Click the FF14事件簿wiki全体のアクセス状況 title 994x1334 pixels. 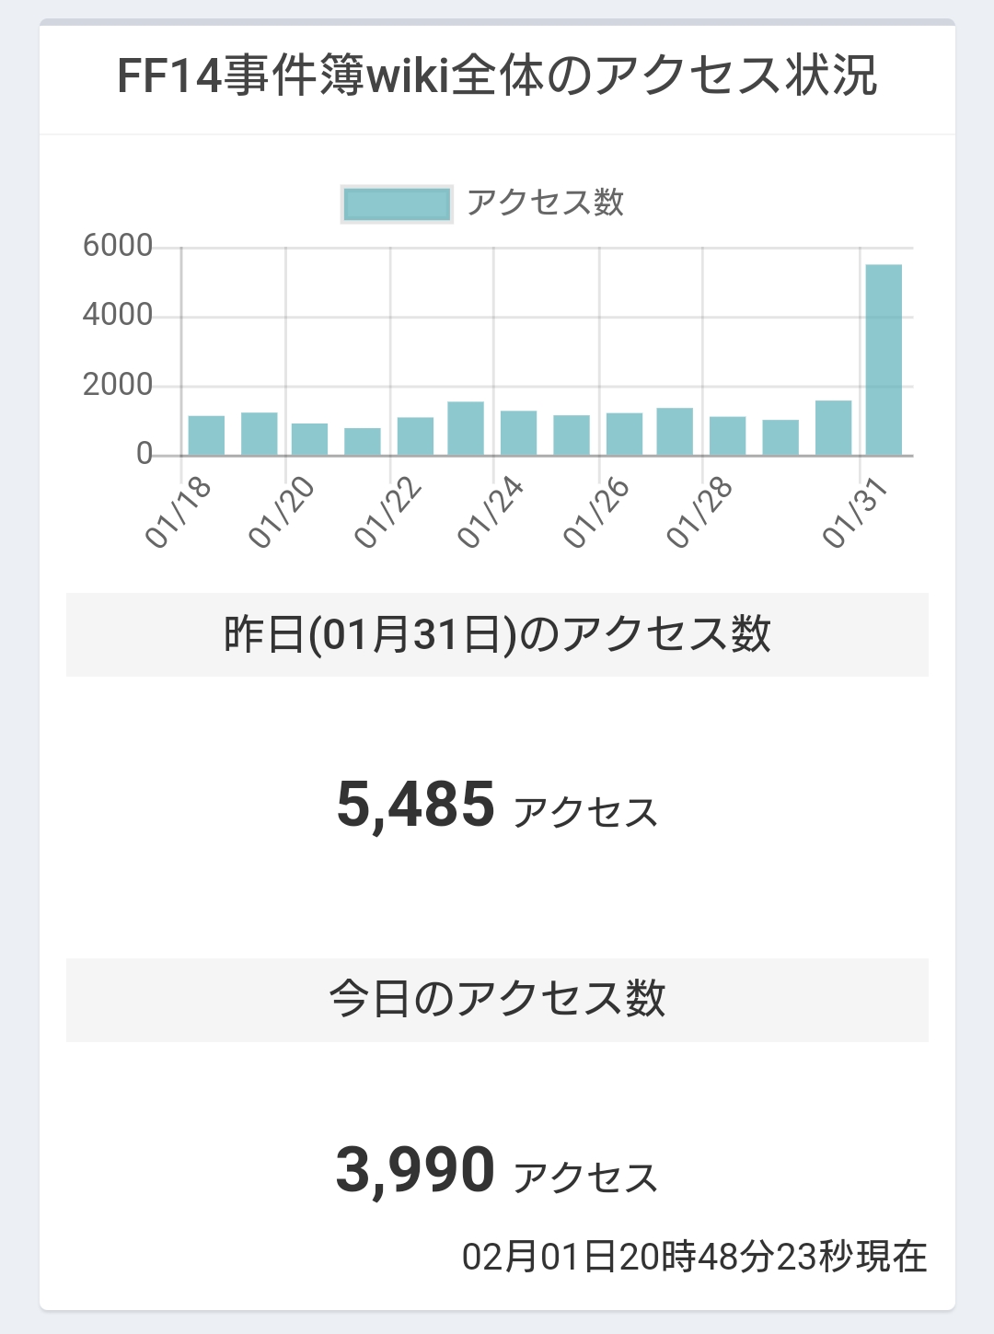point(497,76)
